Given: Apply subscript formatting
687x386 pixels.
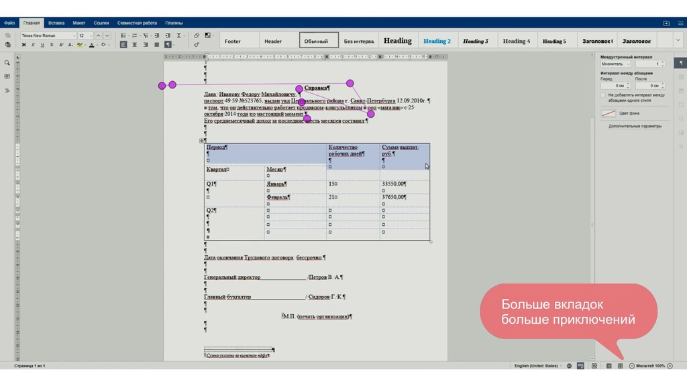Looking at the screenshot, I should (x=70, y=45).
